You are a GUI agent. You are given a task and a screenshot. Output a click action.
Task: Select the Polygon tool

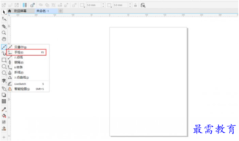tap(4, 73)
